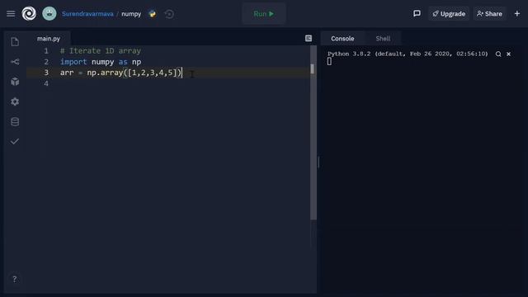The image size is (528, 297).
Task: Click the numpy repl name
Action: click(131, 14)
